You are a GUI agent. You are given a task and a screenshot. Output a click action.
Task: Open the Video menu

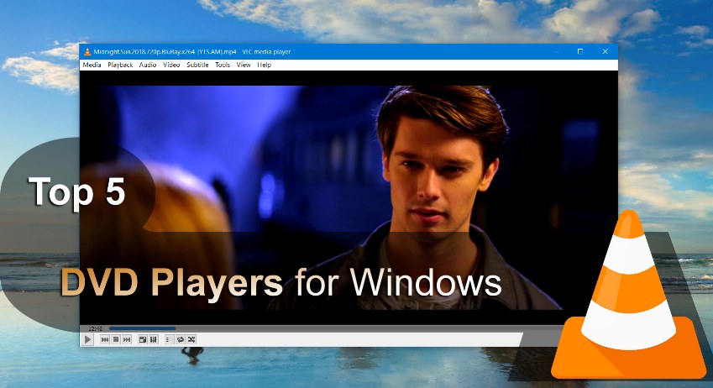(171, 65)
